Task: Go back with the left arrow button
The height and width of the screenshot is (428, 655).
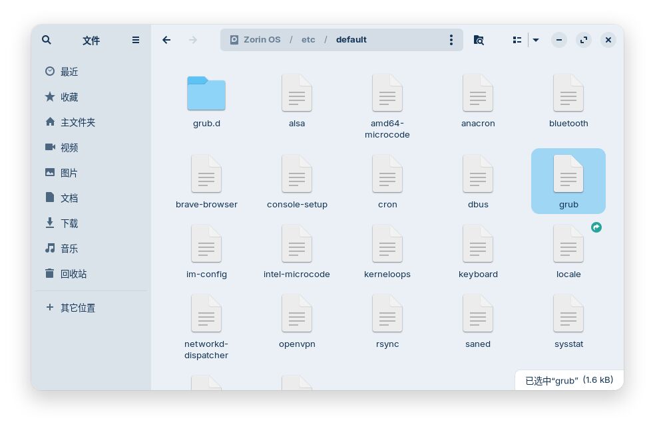Action: tap(166, 40)
